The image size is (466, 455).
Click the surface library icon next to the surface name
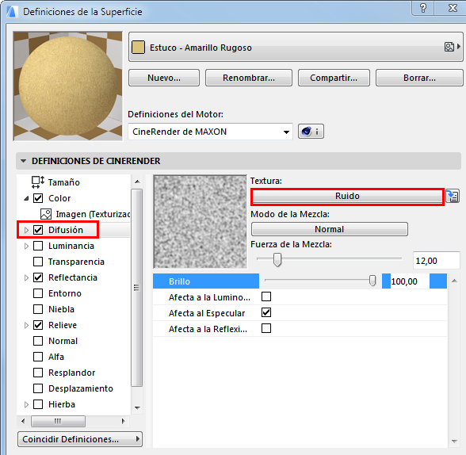(x=449, y=47)
